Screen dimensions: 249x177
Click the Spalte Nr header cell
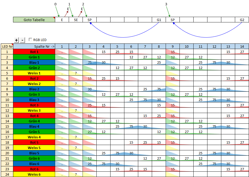[x=34, y=46]
